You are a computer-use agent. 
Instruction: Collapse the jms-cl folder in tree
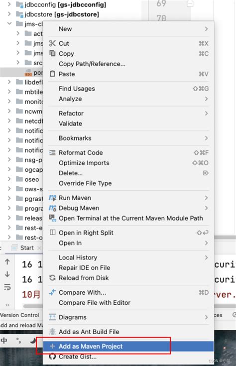coord(9,23)
